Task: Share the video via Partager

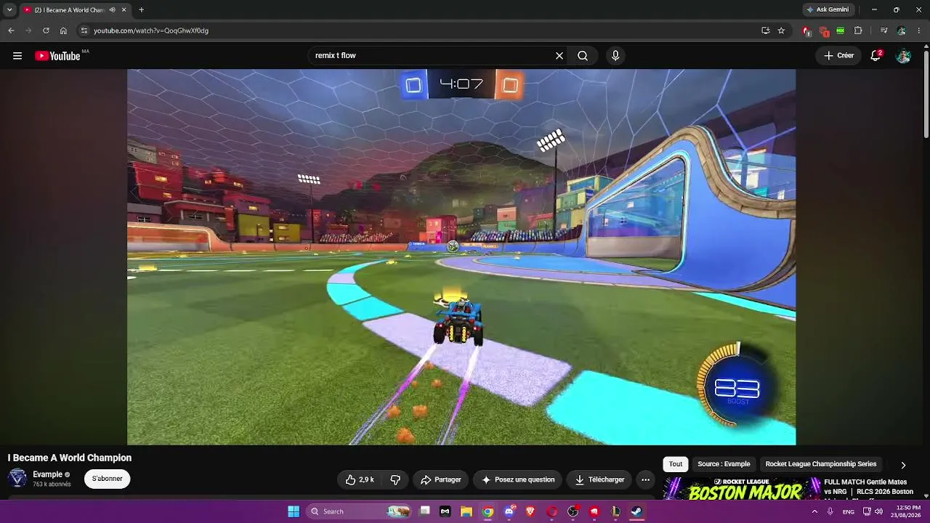Action: (441, 479)
